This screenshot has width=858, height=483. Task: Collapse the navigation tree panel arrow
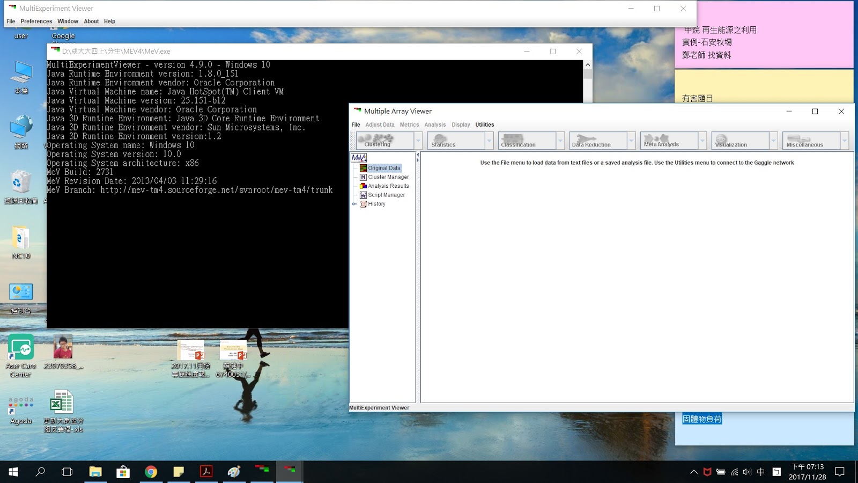click(x=418, y=156)
